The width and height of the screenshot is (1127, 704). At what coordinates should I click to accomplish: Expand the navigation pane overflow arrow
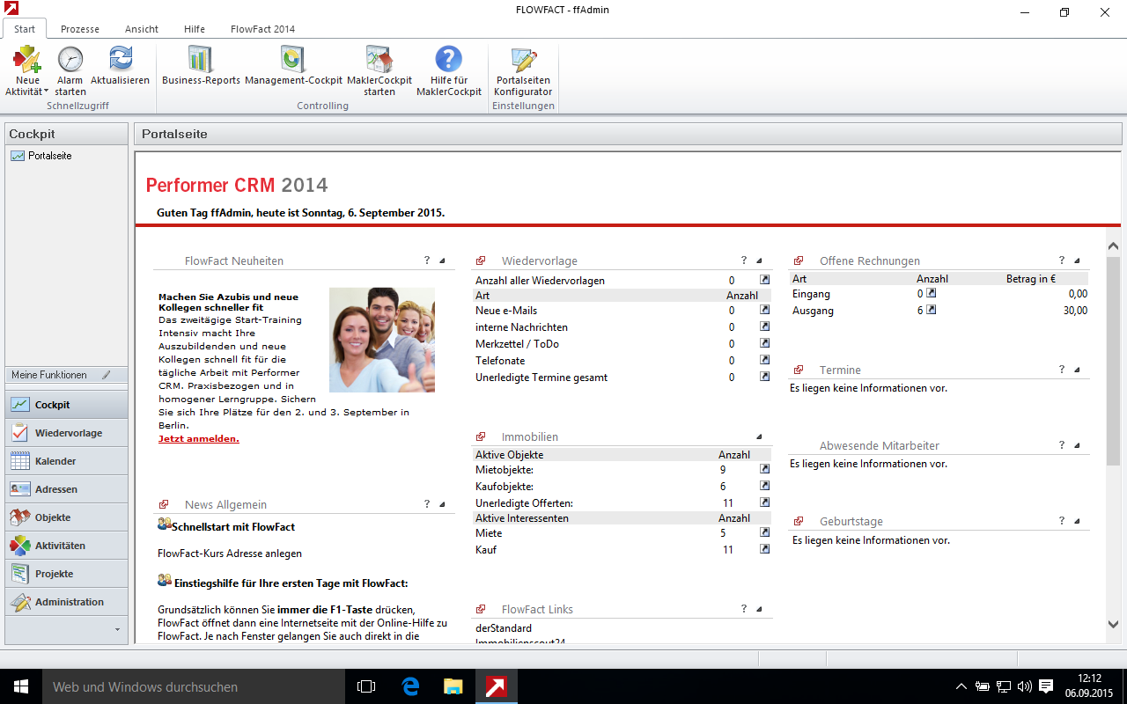click(x=117, y=630)
